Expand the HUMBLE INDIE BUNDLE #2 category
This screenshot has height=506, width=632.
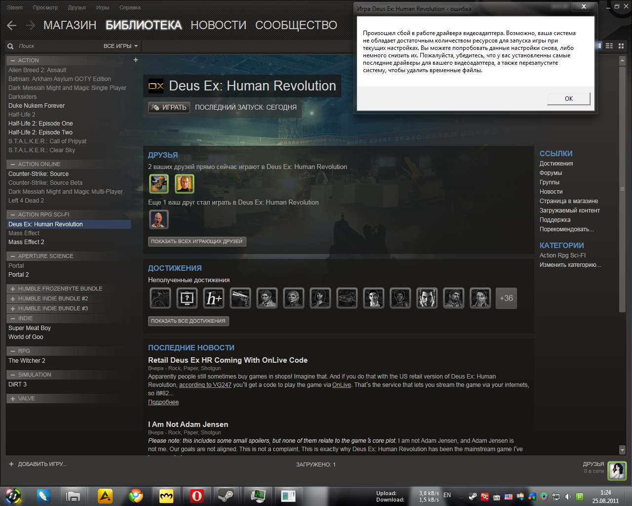tap(13, 298)
